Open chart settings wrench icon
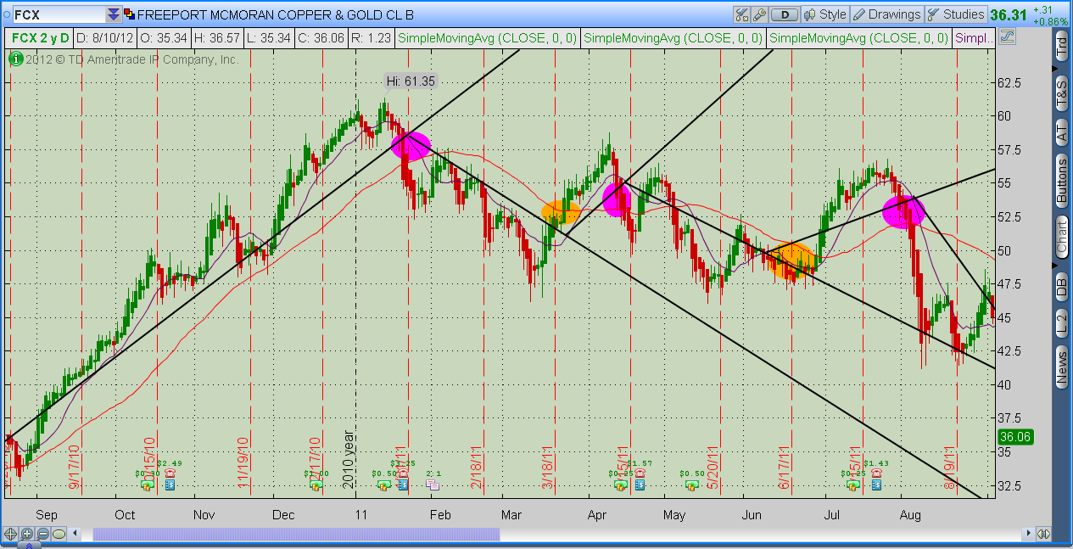The height and width of the screenshot is (549, 1073). [x=760, y=14]
